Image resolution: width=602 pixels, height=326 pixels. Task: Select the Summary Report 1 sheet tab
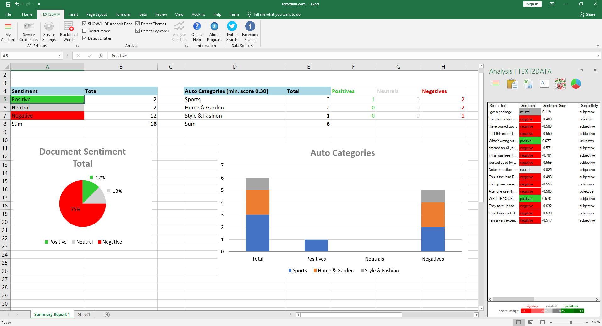[x=52, y=315]
